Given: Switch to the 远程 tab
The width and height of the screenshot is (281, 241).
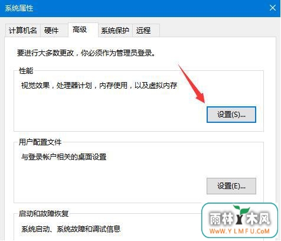Looking at the screenshot, I should point(143,31).
